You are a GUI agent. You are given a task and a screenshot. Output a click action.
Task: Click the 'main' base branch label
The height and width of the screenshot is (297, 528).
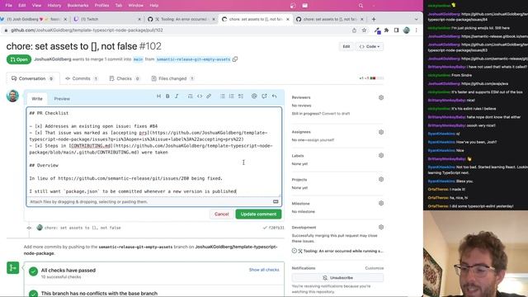138,59
